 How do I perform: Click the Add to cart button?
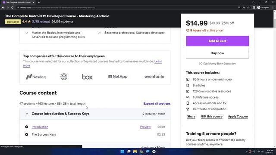tap(217, 41)
